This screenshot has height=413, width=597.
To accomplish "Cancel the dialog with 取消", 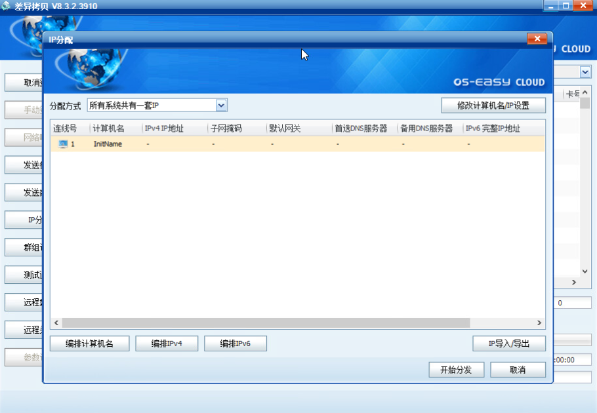I will [518, 370].
